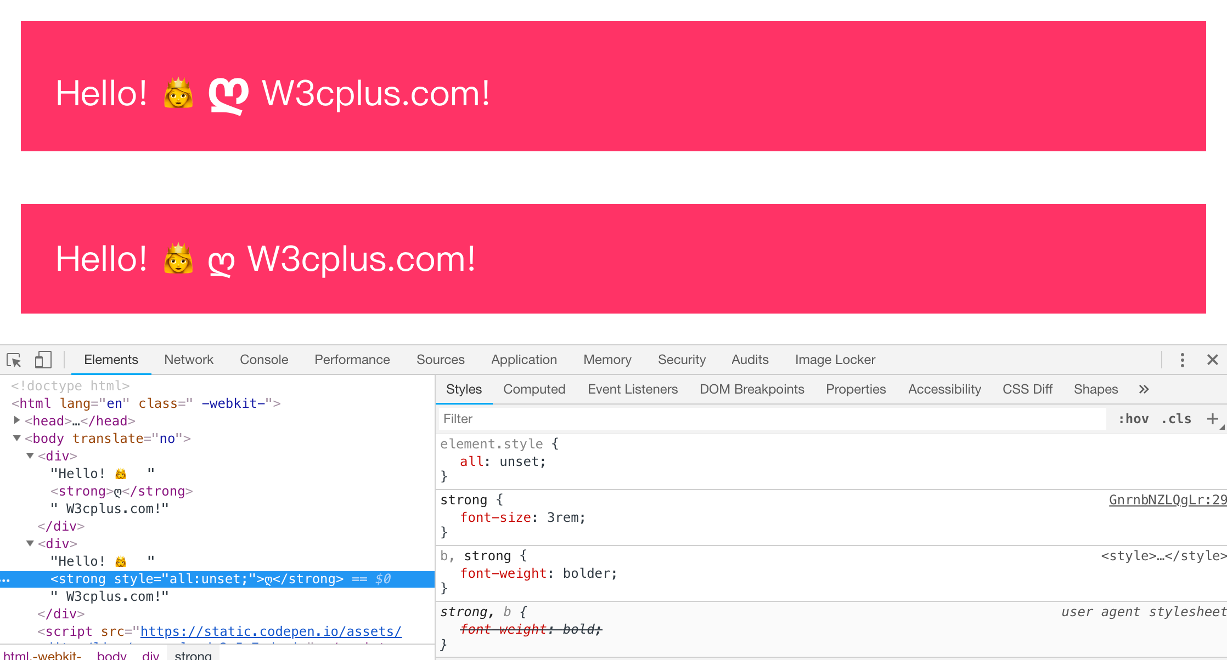This screenshot has height=660, width=1227.
Task: Expand the selected node's ellipsis actions
Action: (5, 580)
